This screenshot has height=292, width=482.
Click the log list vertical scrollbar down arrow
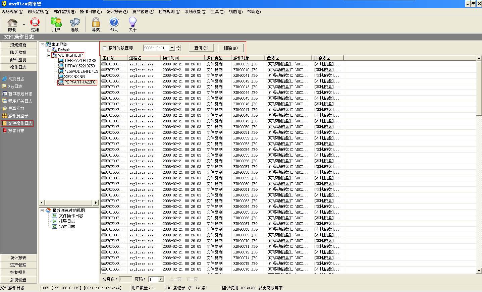point(479,271)
